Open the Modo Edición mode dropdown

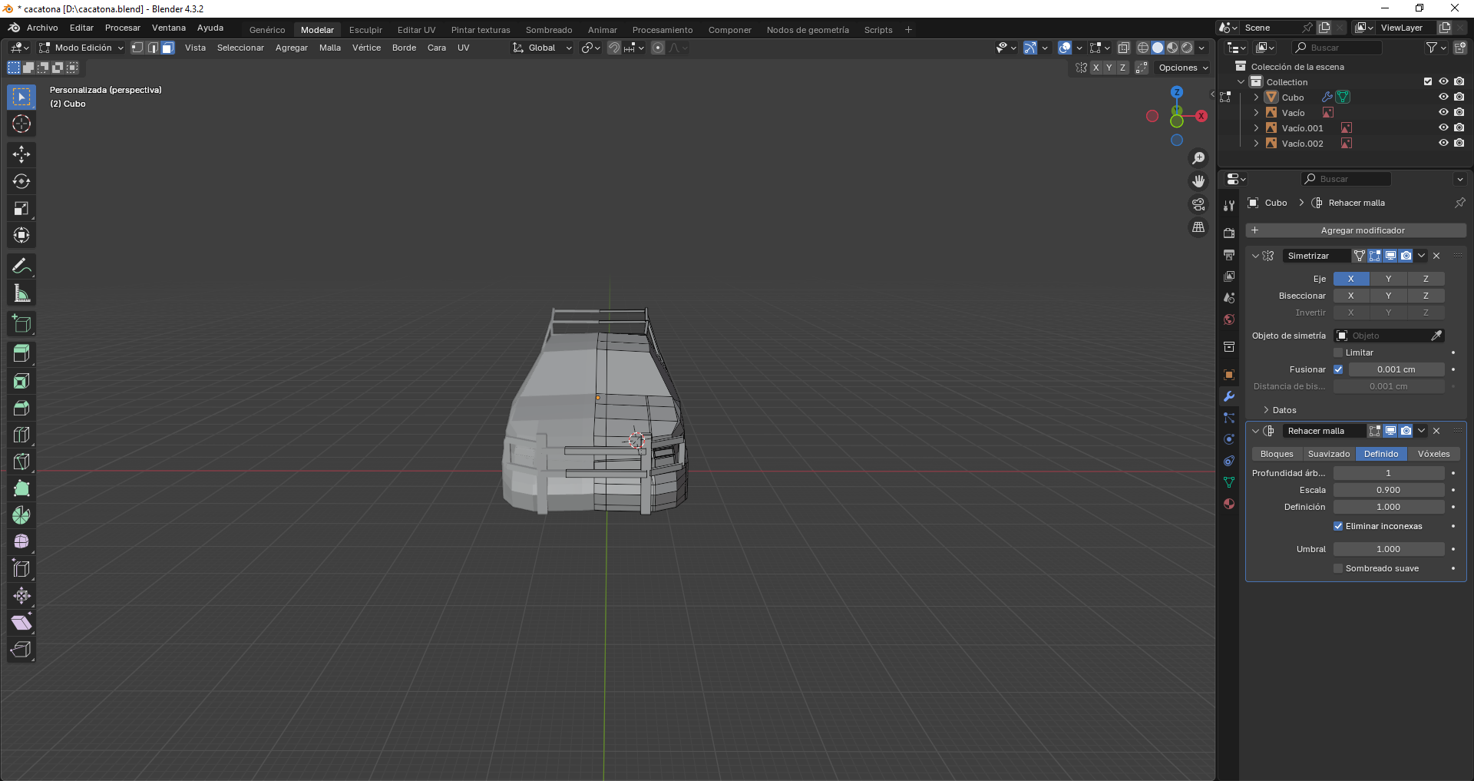(81, 48)
